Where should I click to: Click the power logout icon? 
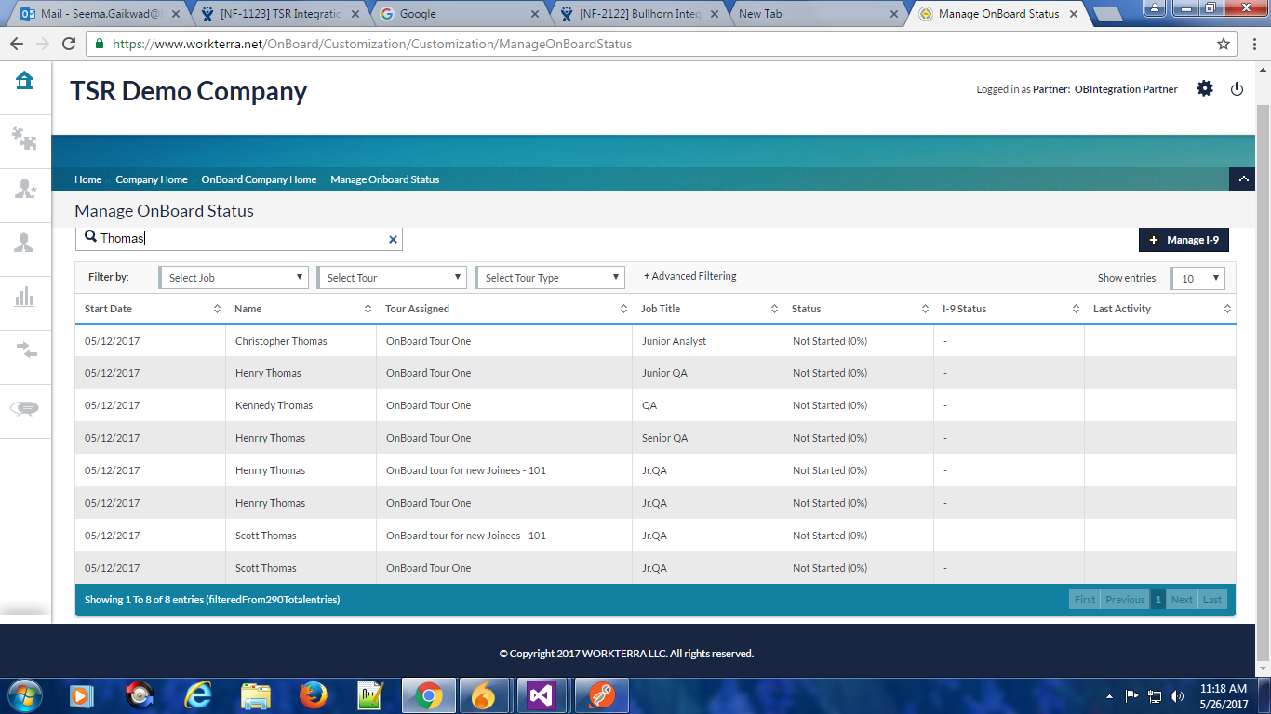click(x=1237, y=89)
